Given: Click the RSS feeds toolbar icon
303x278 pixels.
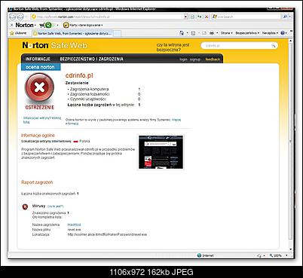Looking at the screenshot, I should [194, 33].
